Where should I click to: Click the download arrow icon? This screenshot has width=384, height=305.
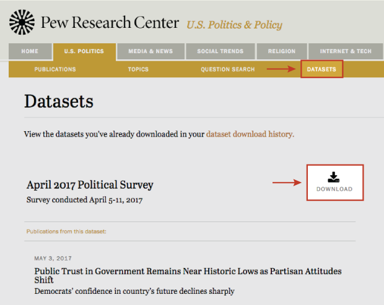tap(334, 177)
